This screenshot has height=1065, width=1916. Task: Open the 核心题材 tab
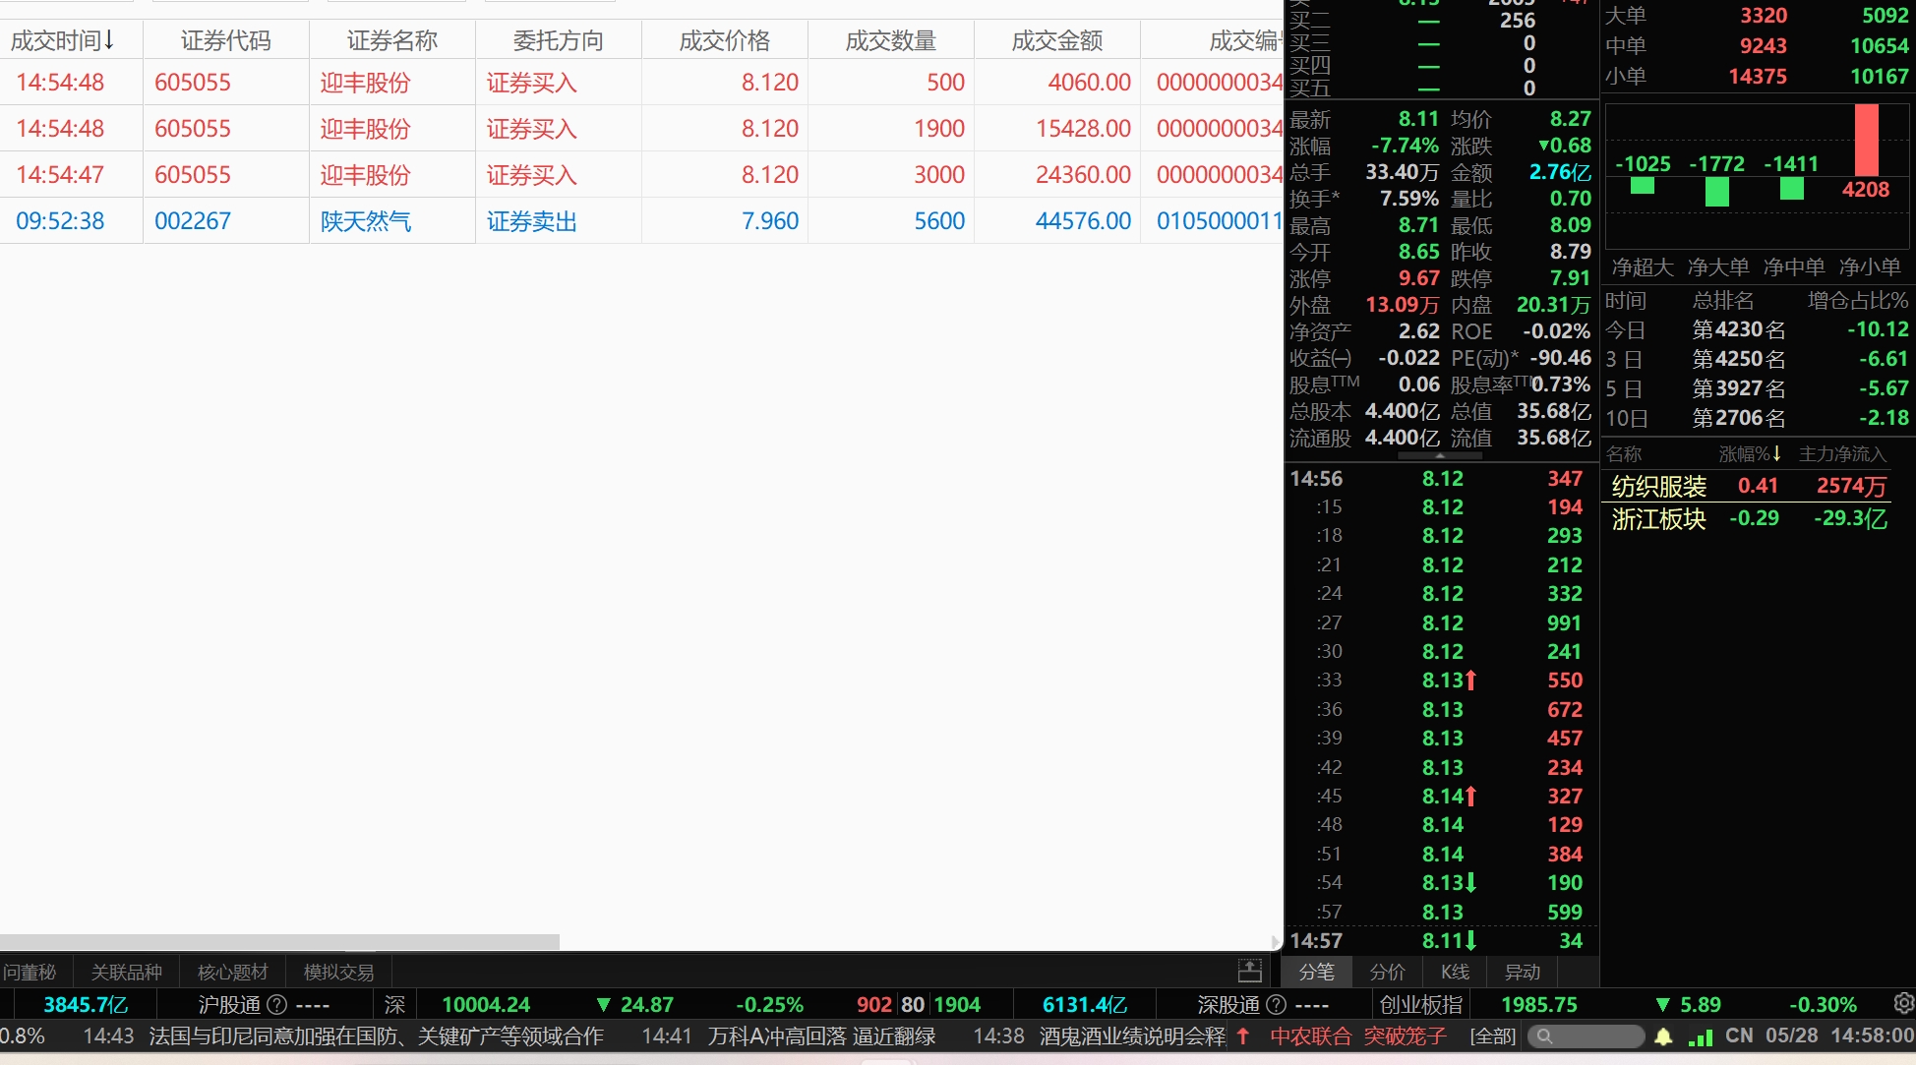pyautogui.click(x=233, y=972)
